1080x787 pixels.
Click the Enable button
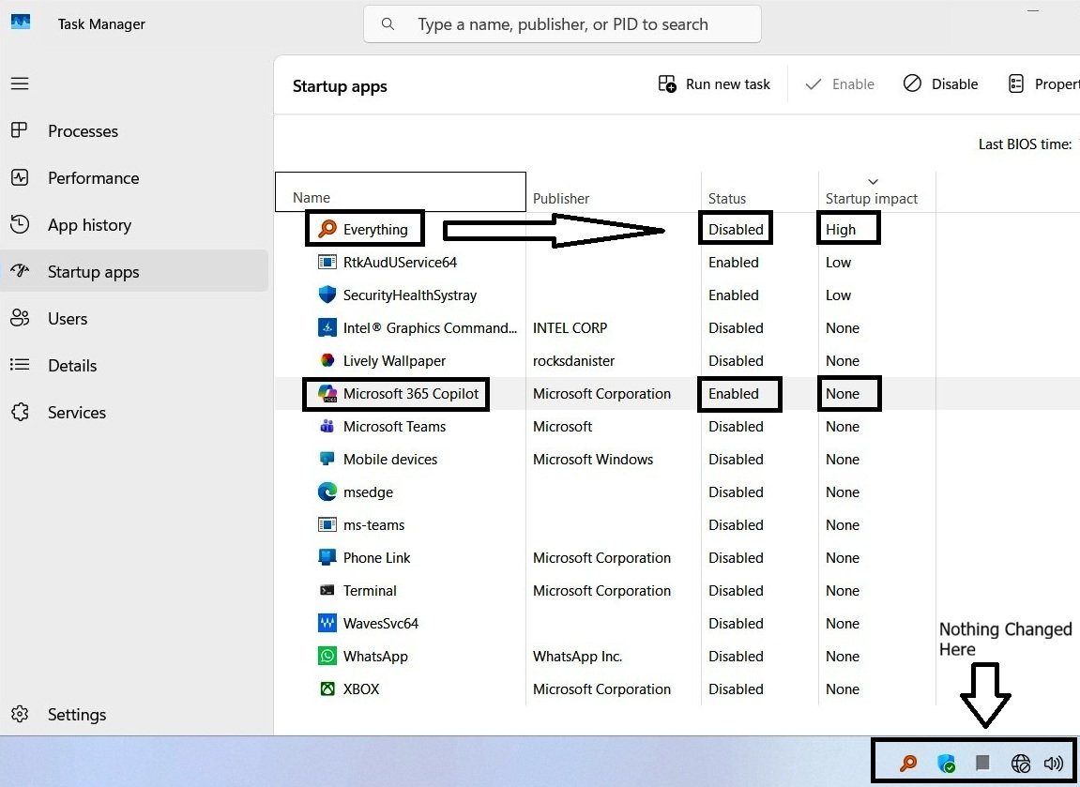point(840,84)
